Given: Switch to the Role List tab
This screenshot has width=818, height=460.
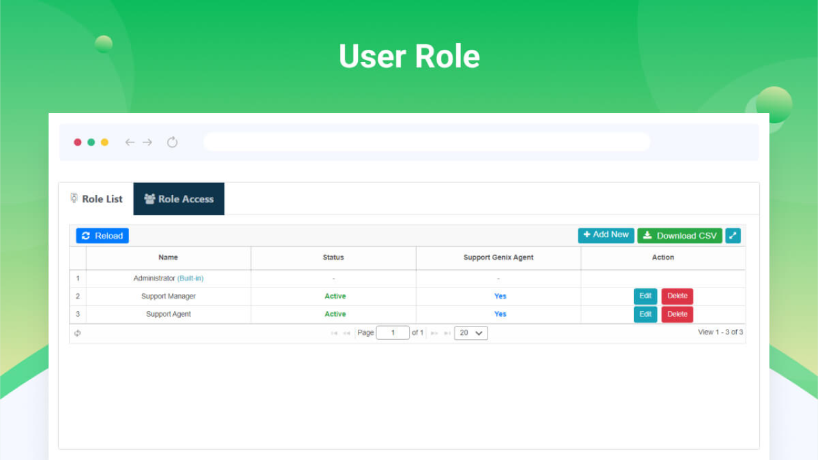Looking at the screenshot, I should coord(96,199).
